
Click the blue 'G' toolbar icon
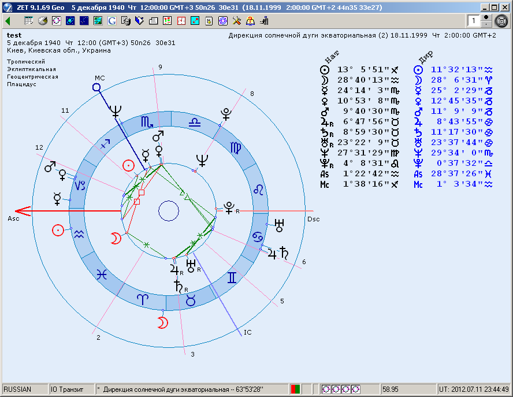point(112,21)
